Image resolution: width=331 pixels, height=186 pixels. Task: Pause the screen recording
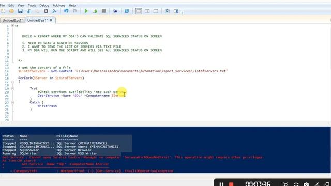(221, 184)
